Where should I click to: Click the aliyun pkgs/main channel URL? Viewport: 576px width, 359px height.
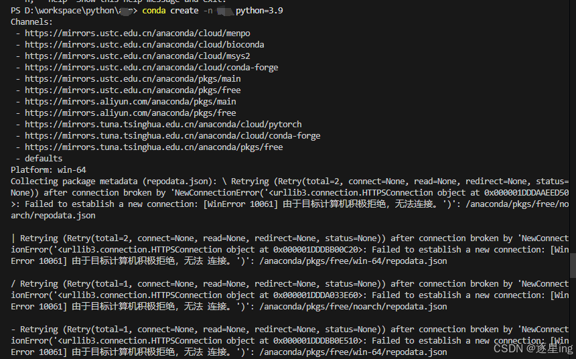(131, 102)
